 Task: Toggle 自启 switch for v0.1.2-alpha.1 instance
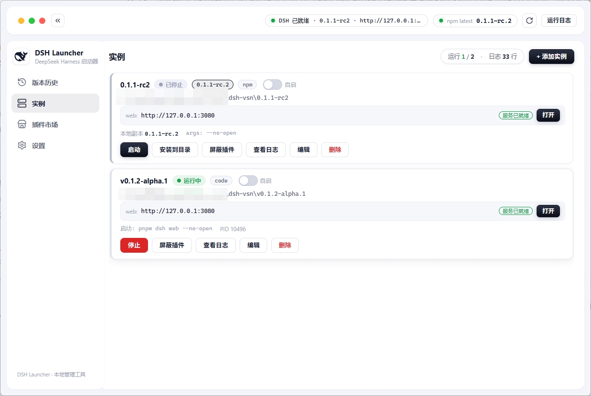click(x=248, y=181)
